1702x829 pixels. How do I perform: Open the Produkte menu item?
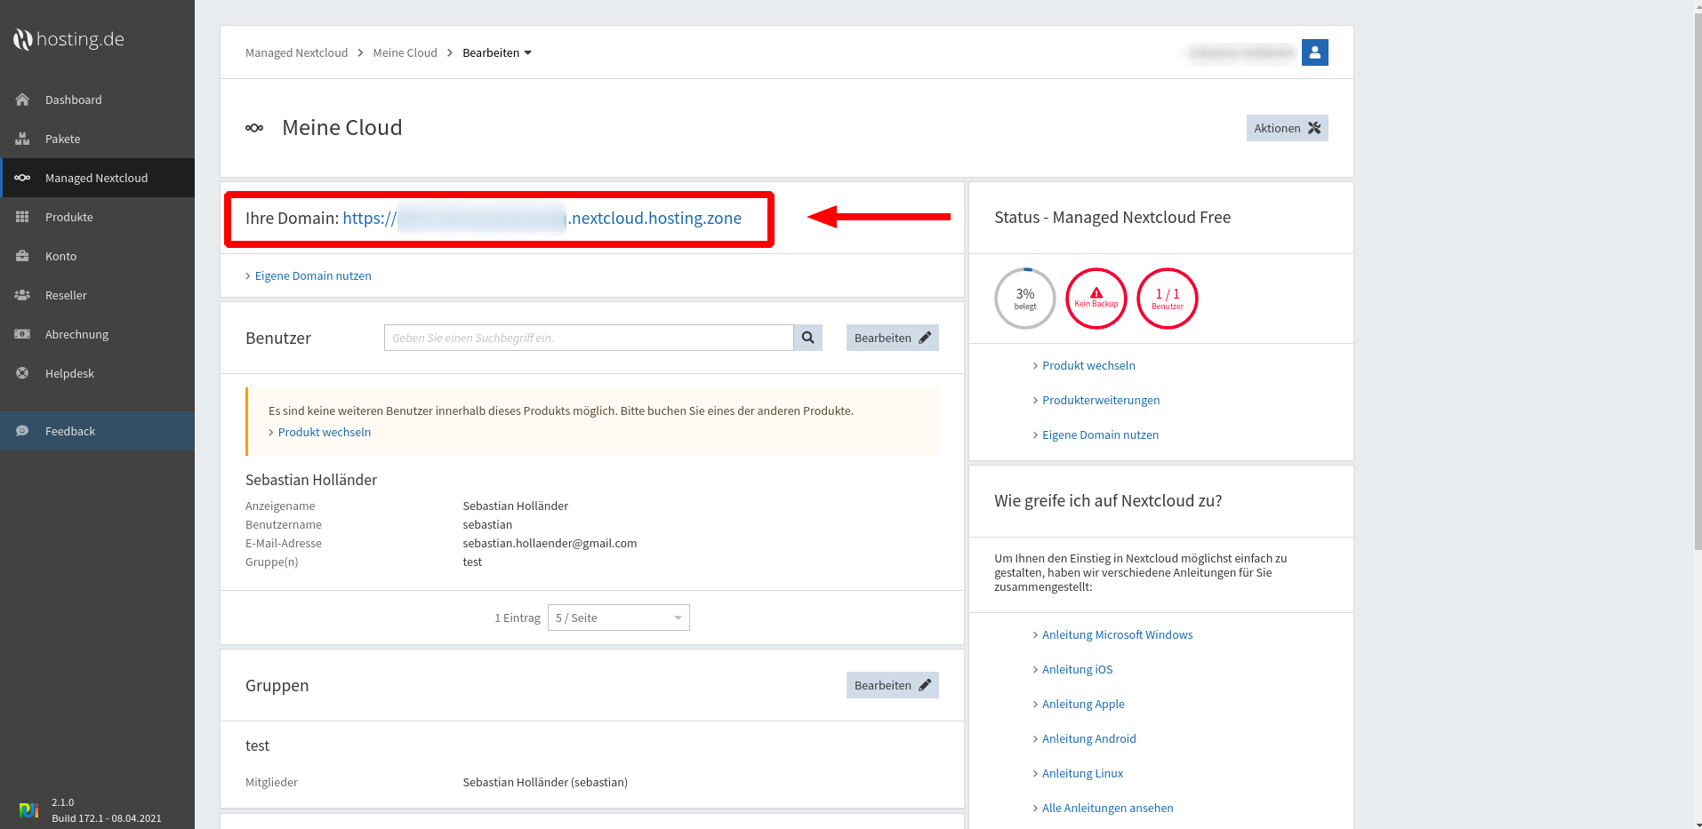click(x=97, y=217)
